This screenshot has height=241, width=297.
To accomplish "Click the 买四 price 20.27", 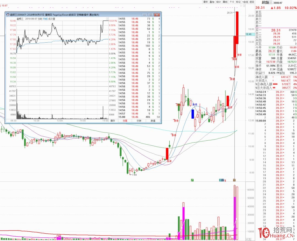I will (x=277, y=40).
